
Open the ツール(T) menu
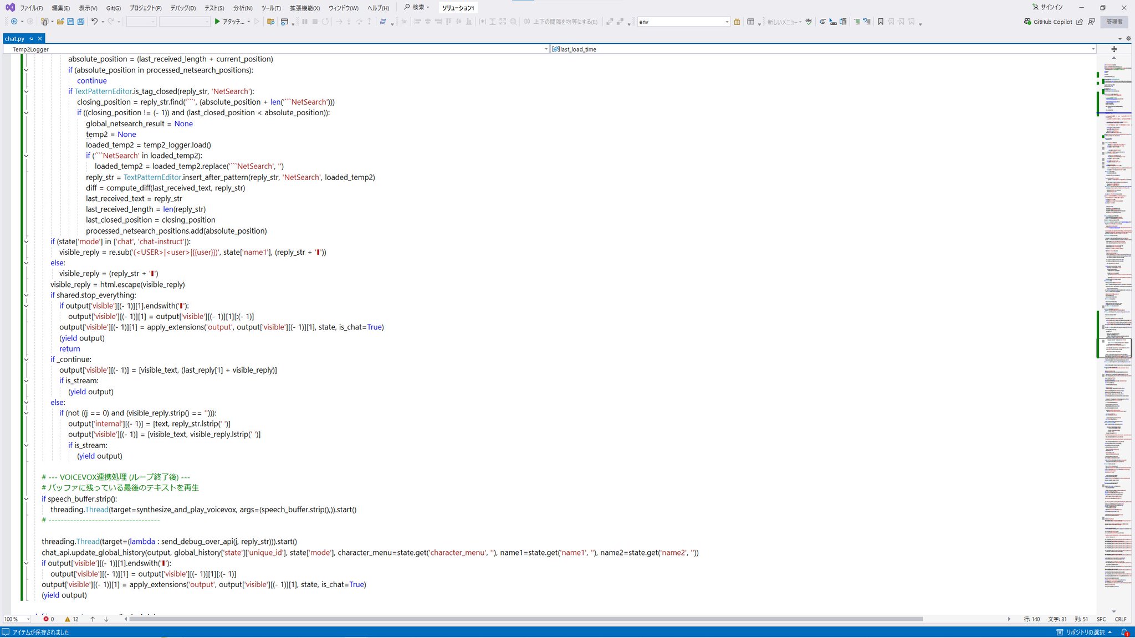tap(271, 8)
